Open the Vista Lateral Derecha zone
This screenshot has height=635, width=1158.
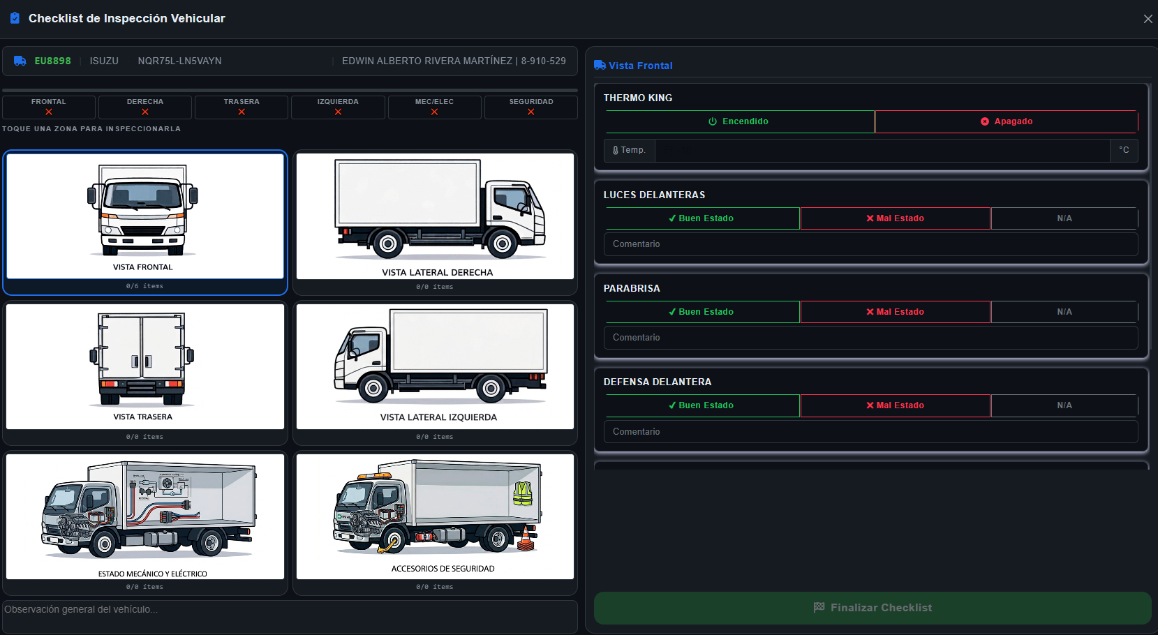click(x=435, y=216)
